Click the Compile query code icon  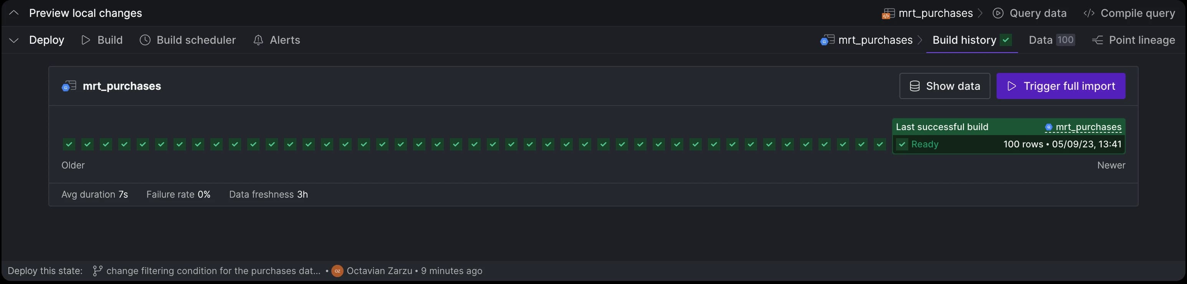coord(1089,13)
